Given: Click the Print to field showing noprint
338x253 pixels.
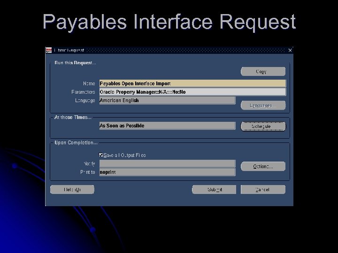Looking at the screenshot, I should 167,172.
